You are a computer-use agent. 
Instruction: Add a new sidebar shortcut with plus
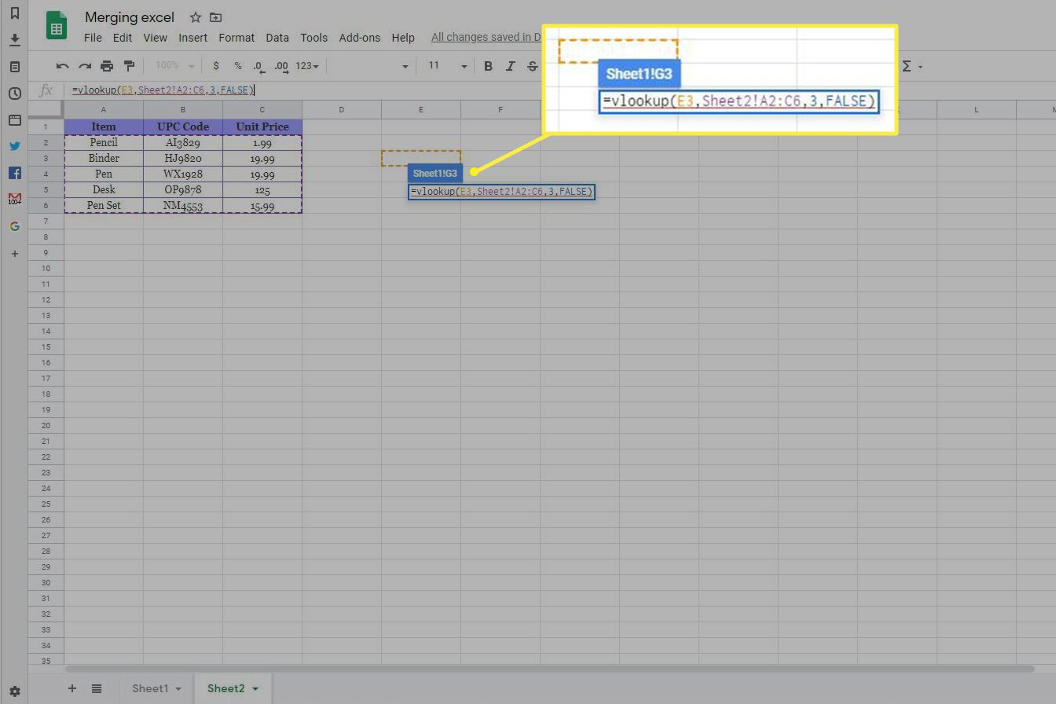click(x=14, y=254)
